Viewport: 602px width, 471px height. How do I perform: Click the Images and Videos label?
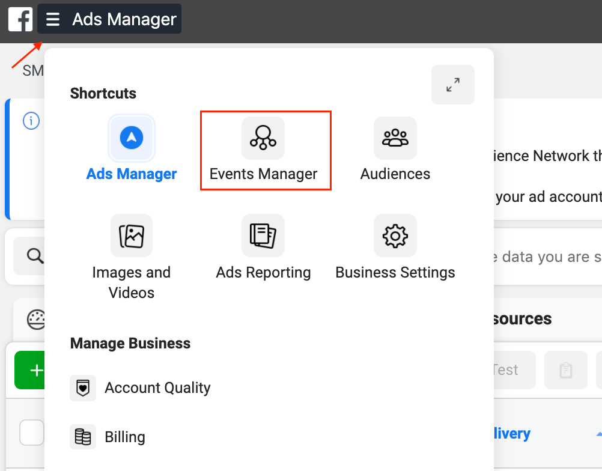[x=132, y=282]
